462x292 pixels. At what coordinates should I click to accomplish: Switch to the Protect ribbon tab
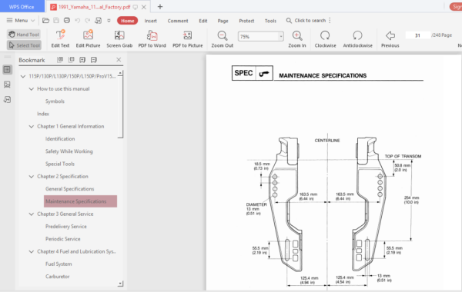[x=246, y=21]
